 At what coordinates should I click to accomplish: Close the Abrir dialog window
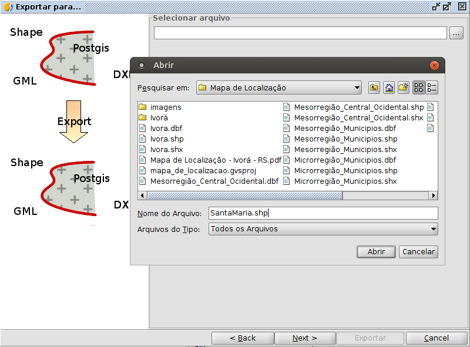coord(434,65)
